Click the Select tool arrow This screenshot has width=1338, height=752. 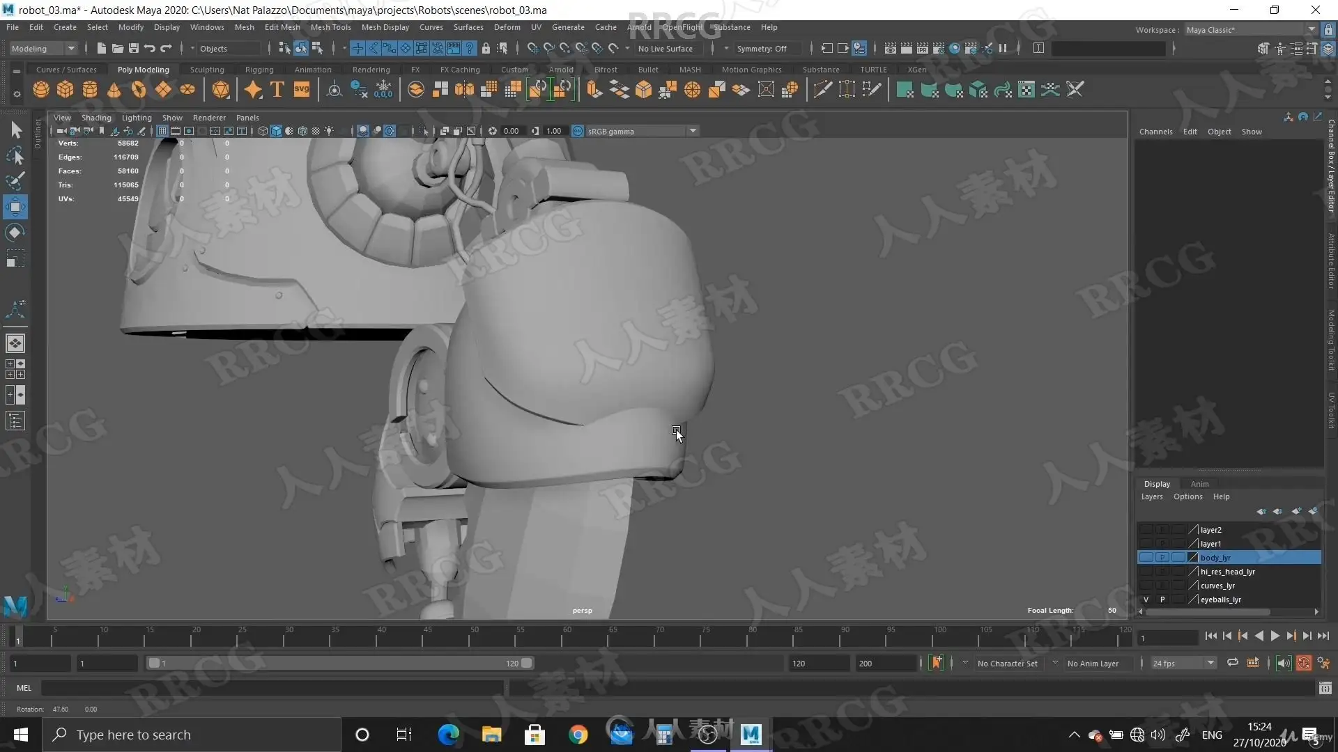coord(15,130)
